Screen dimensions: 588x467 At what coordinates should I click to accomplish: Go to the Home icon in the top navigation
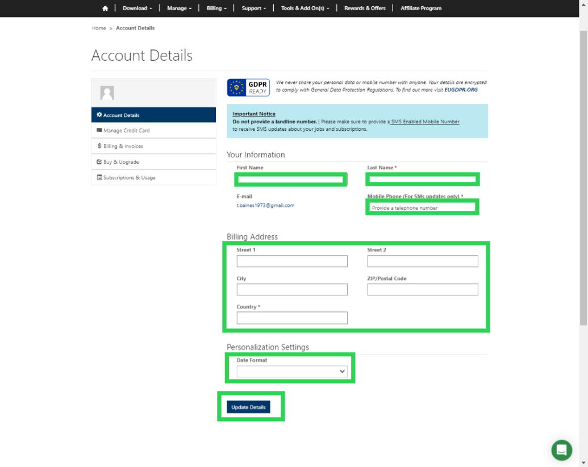tap(105, 9)
